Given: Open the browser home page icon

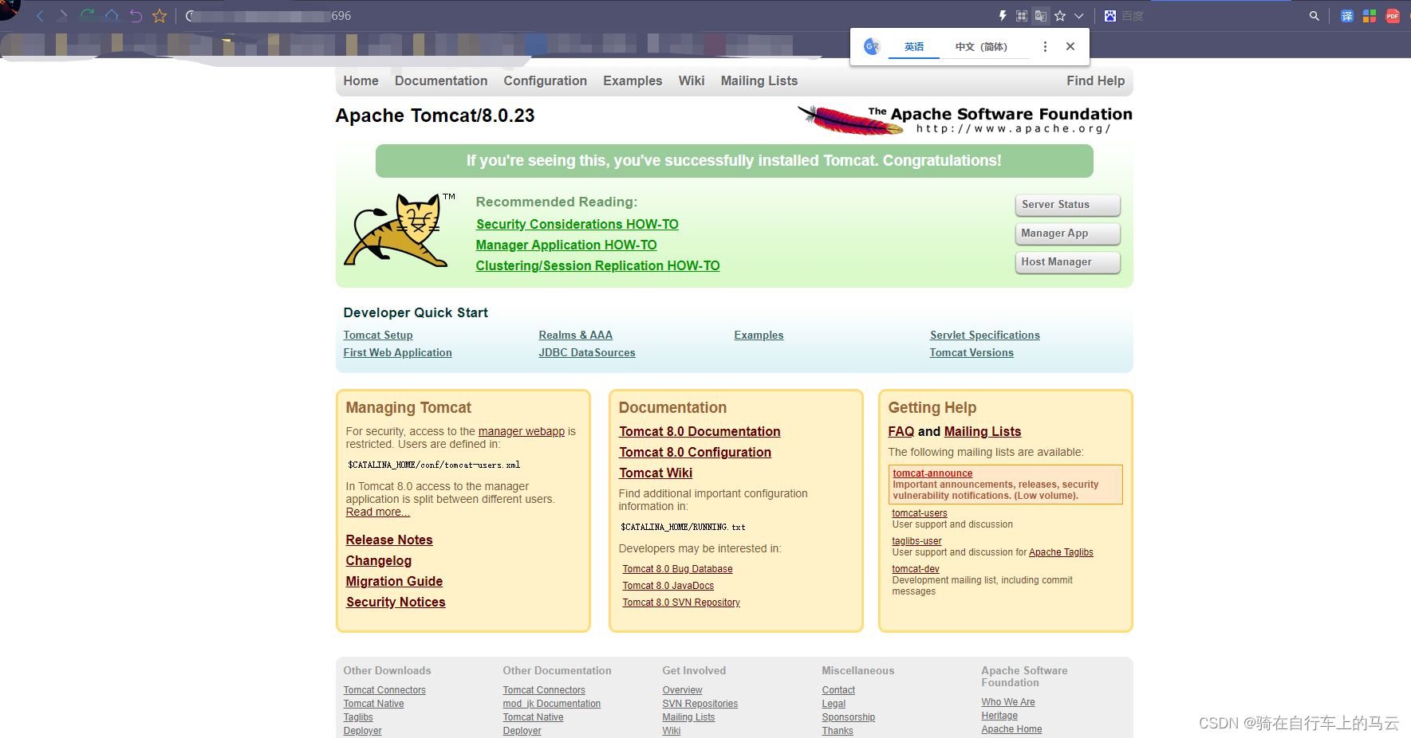Looking at the screenshot, I should point(112,16).
